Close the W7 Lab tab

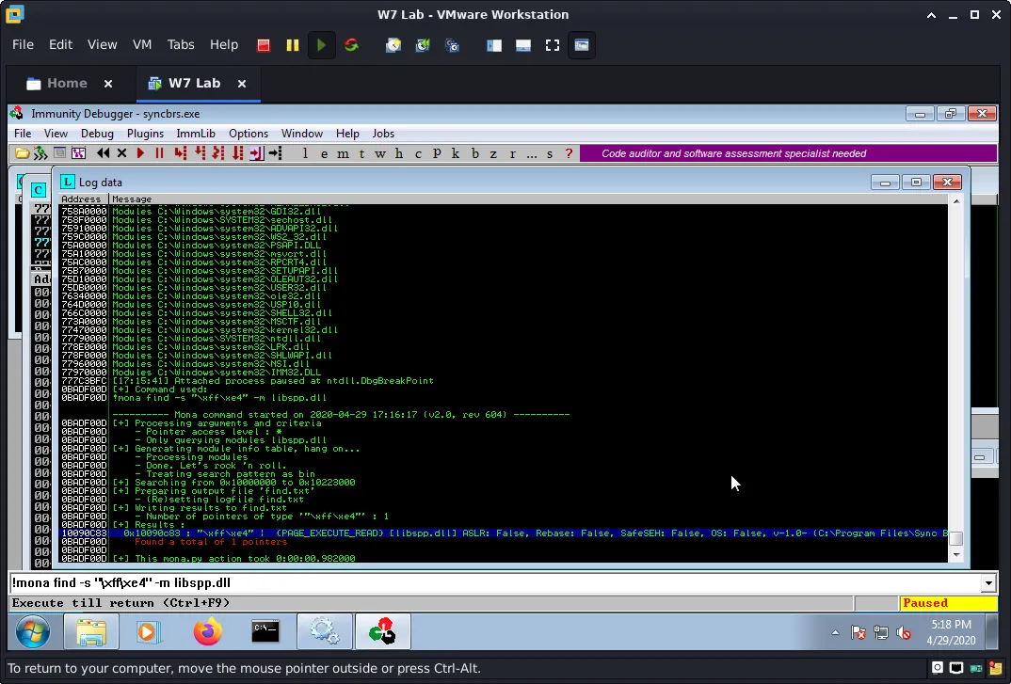click(x=242, y=84)
